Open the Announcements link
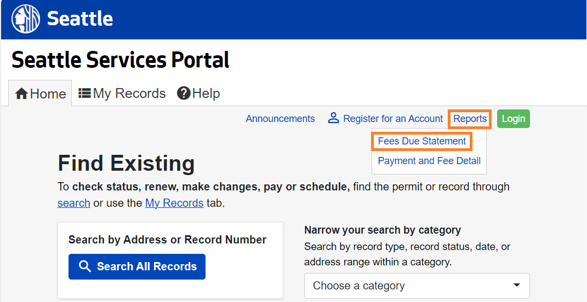Viewport: 587px width, 302px height. [280, 119]
